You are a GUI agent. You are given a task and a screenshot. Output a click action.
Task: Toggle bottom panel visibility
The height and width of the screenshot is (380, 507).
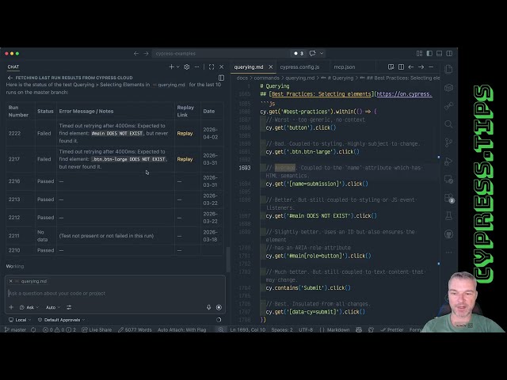(439, 53)
